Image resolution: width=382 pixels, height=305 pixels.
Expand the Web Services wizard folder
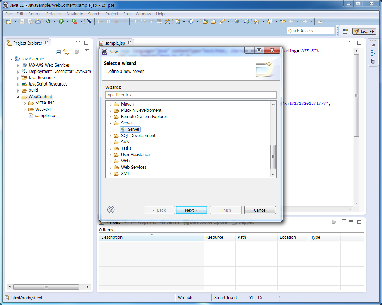point(110,168)
